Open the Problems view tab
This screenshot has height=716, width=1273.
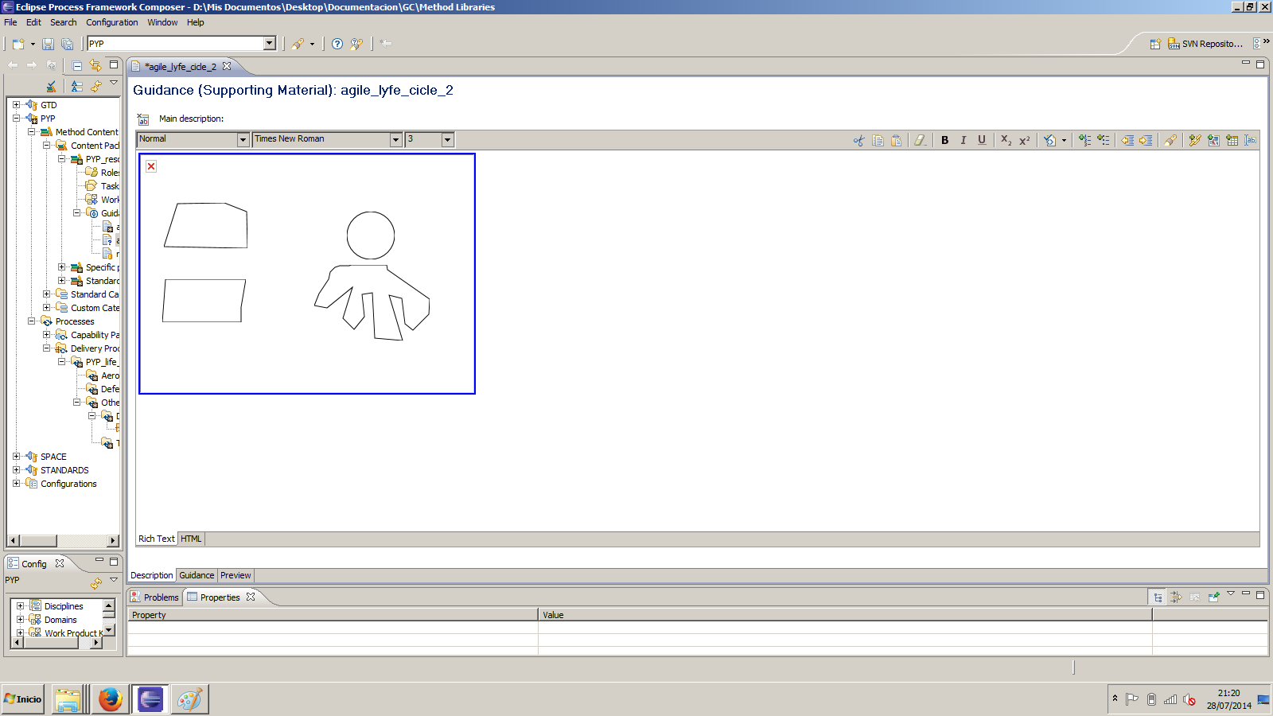click(155, 597)
